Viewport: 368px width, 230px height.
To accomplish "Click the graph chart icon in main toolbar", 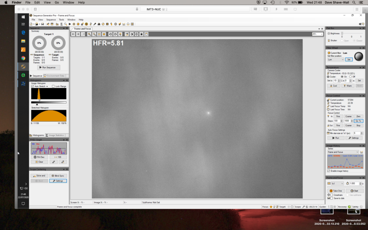I will (x=124, y=24).
